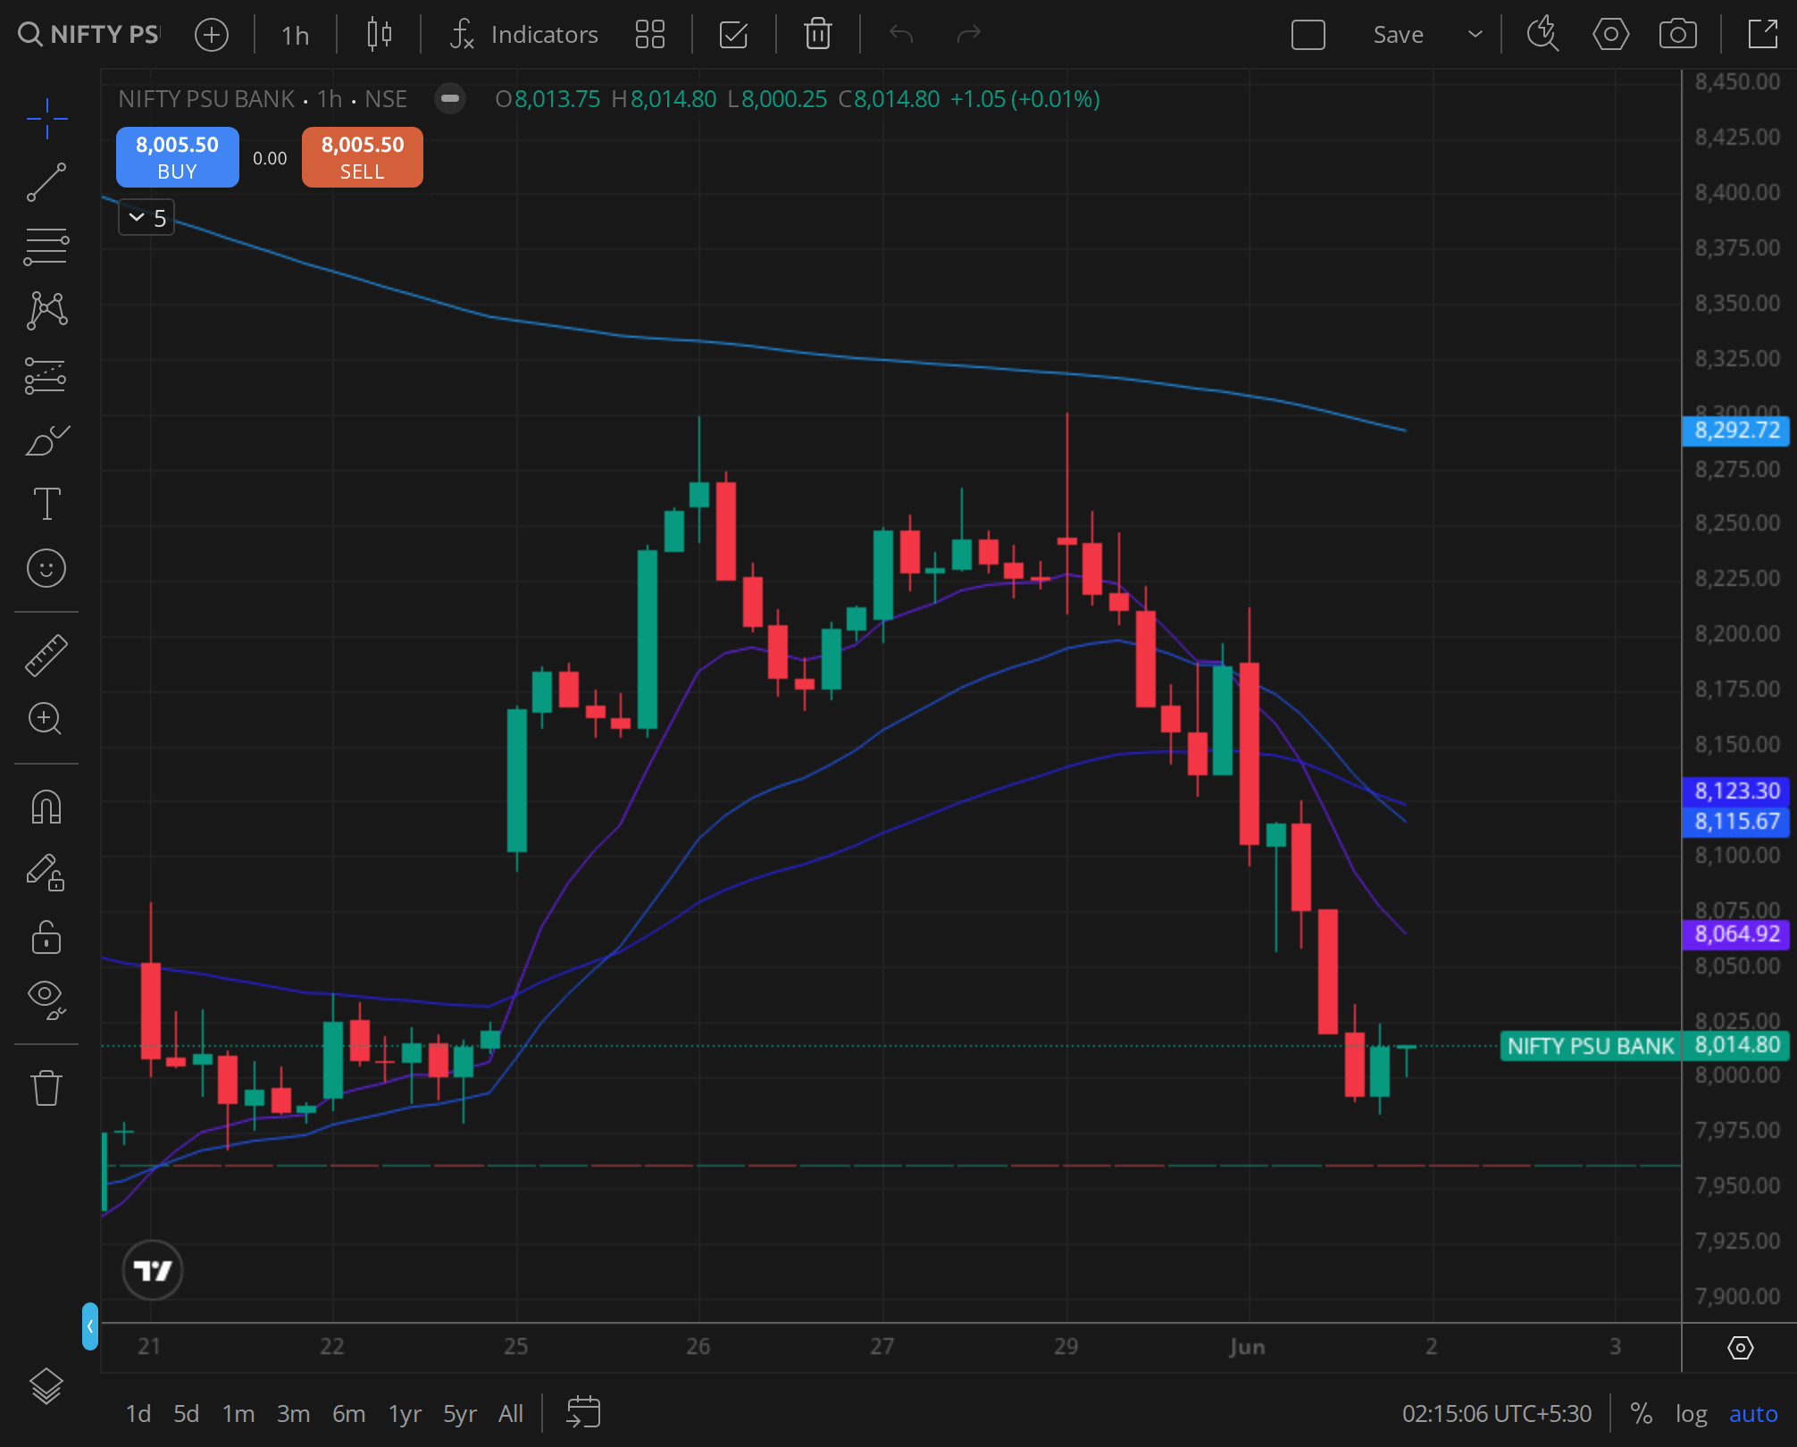The image size is (1797, 1447).
Task: Click the 8,123.30 price label
Action: [1736, 791]
